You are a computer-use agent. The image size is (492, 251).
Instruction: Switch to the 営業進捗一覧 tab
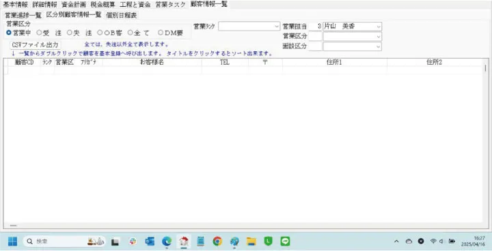23,15
